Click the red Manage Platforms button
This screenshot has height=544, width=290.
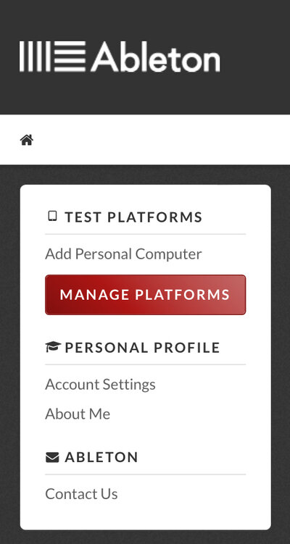(145, 295)
